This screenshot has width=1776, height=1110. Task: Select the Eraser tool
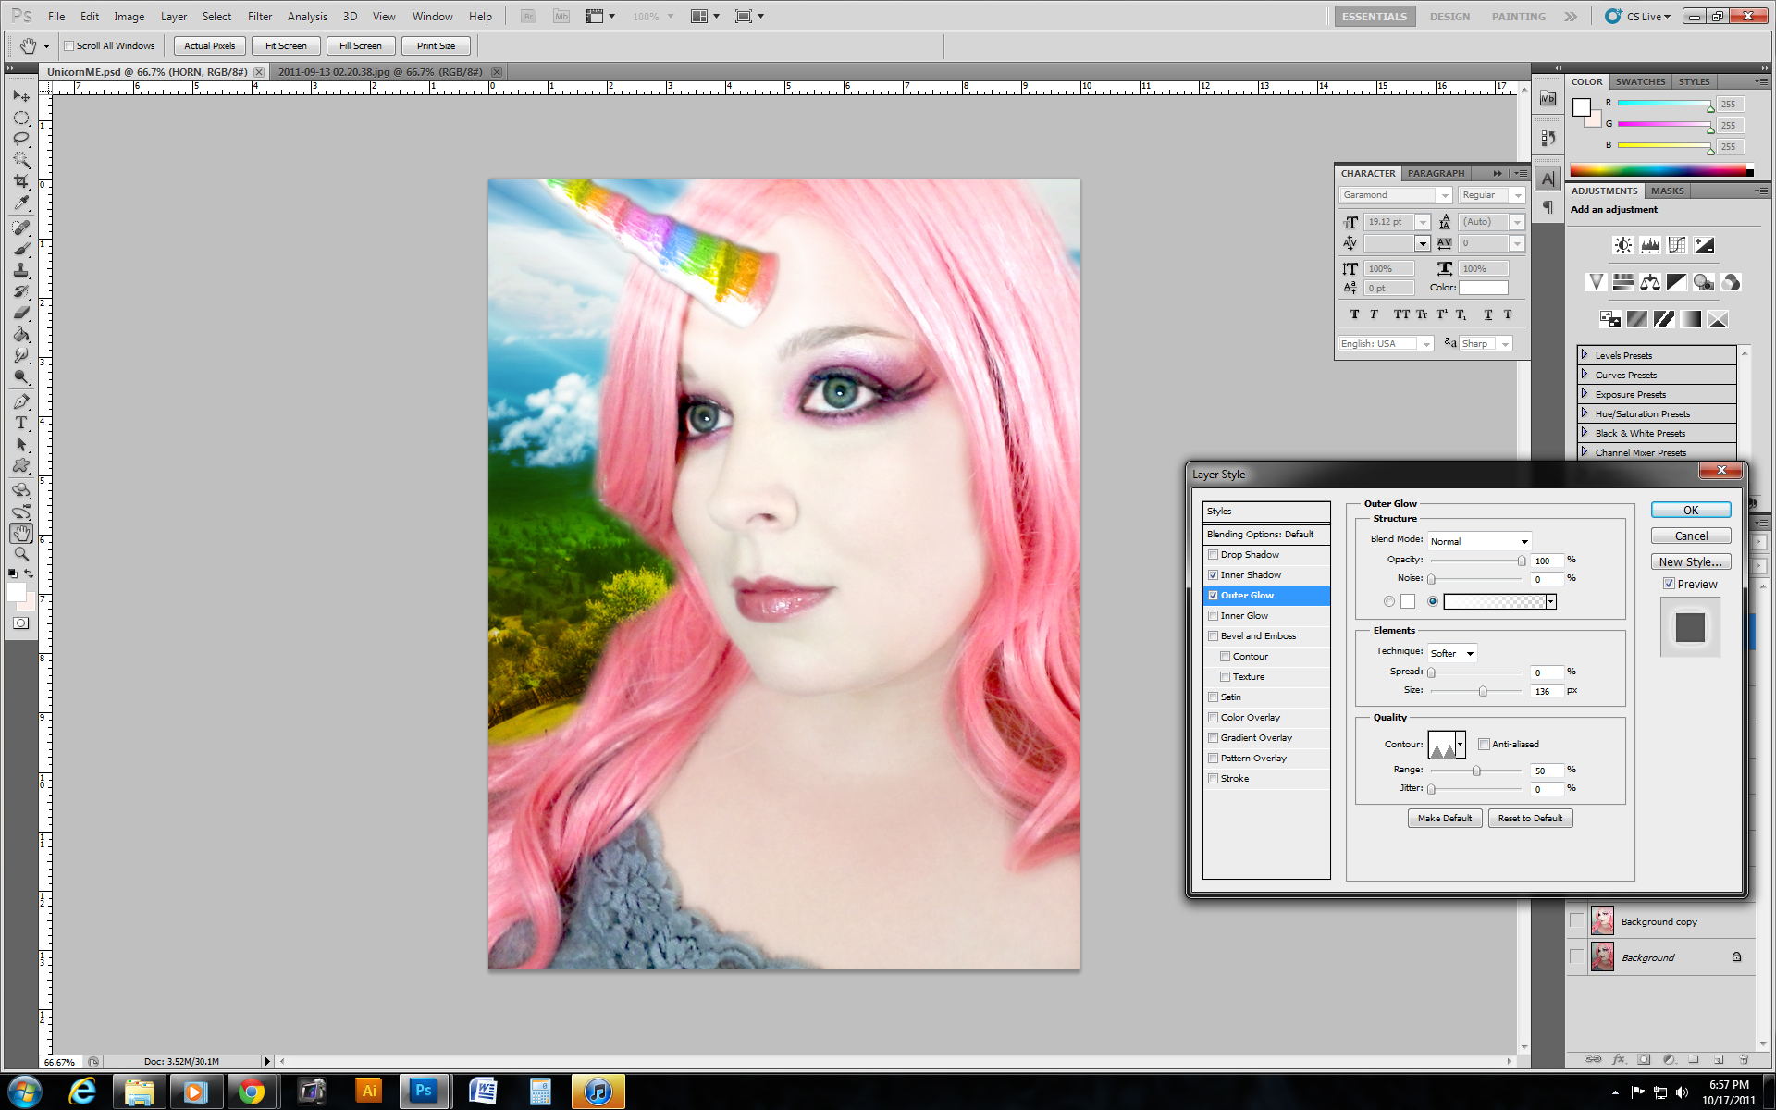point(21,313)
